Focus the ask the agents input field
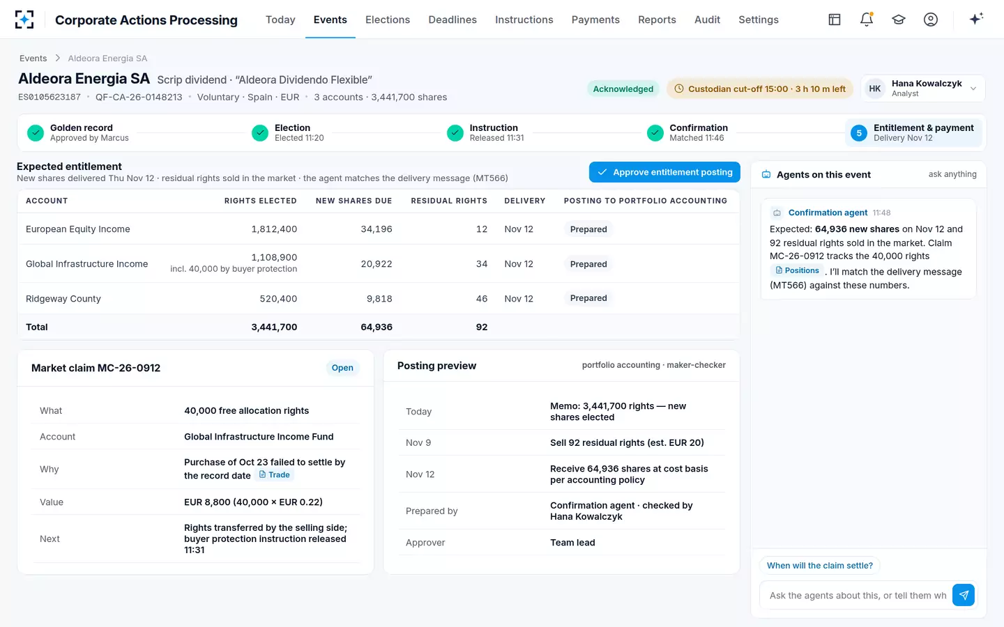 pyautogui.click(x=858, y=595)
